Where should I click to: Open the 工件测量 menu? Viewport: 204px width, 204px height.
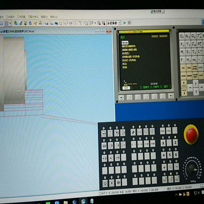point(21,17)
